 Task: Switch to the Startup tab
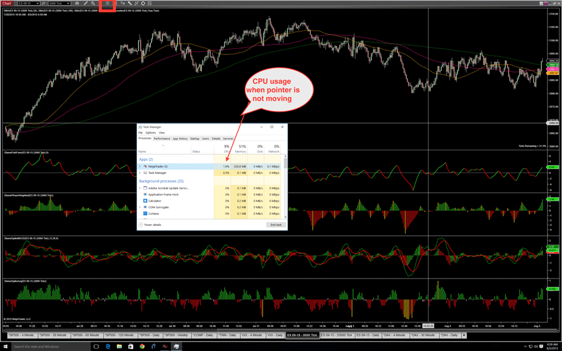coord(194,139)
